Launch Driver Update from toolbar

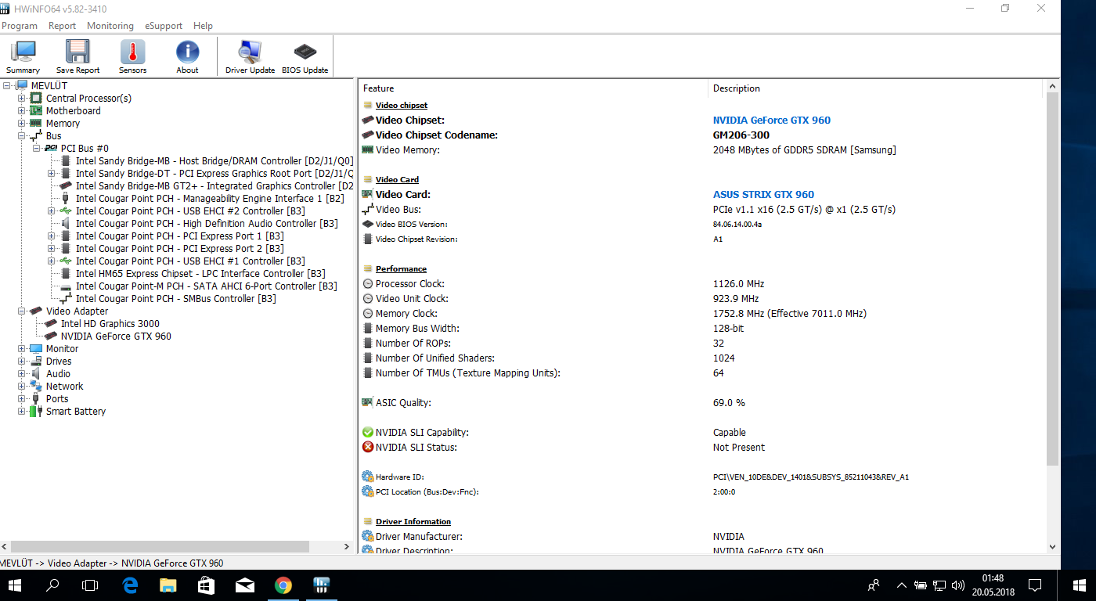[250, 57]
